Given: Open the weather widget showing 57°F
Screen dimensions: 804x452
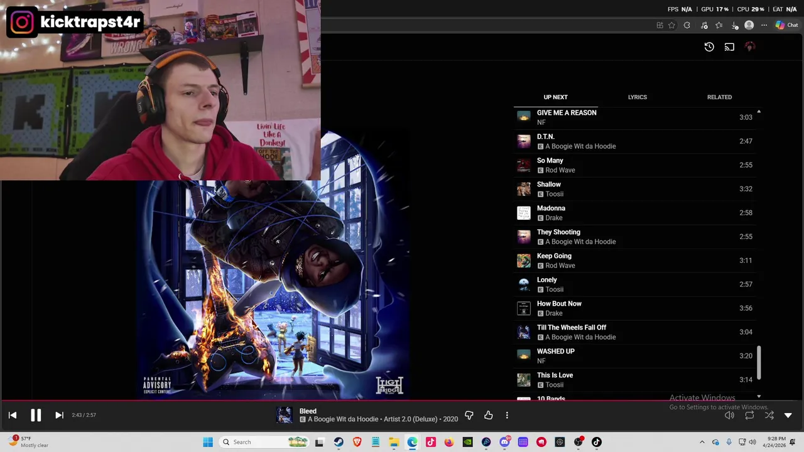Looking at the screenshot, I should 28,441.
